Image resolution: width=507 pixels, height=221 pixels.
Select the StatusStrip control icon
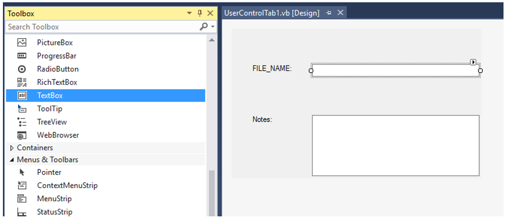tap(22, 212)
